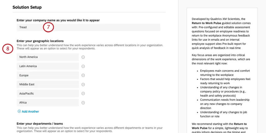The height and width of the screenshot is (133, 266).
Task: Remove the Middle East location
Action: [83, 84]
